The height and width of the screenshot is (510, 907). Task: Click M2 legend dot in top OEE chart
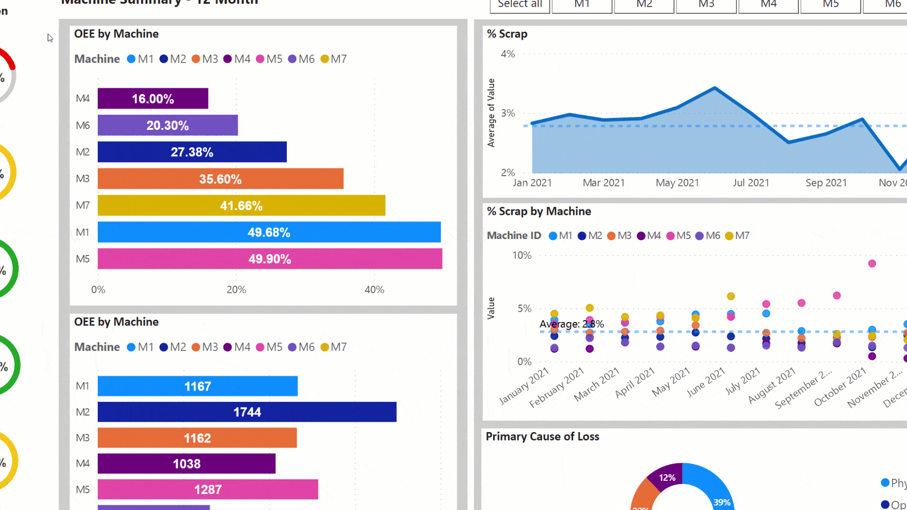pyautogui.click(x=163, y=59)
